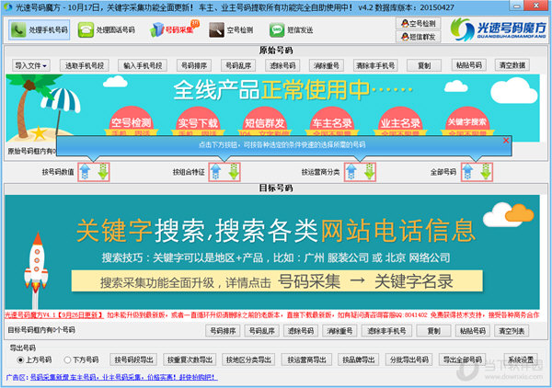Switch to the 空号检测 toolbar tab
Screen dimensions: 552x388
231,30
